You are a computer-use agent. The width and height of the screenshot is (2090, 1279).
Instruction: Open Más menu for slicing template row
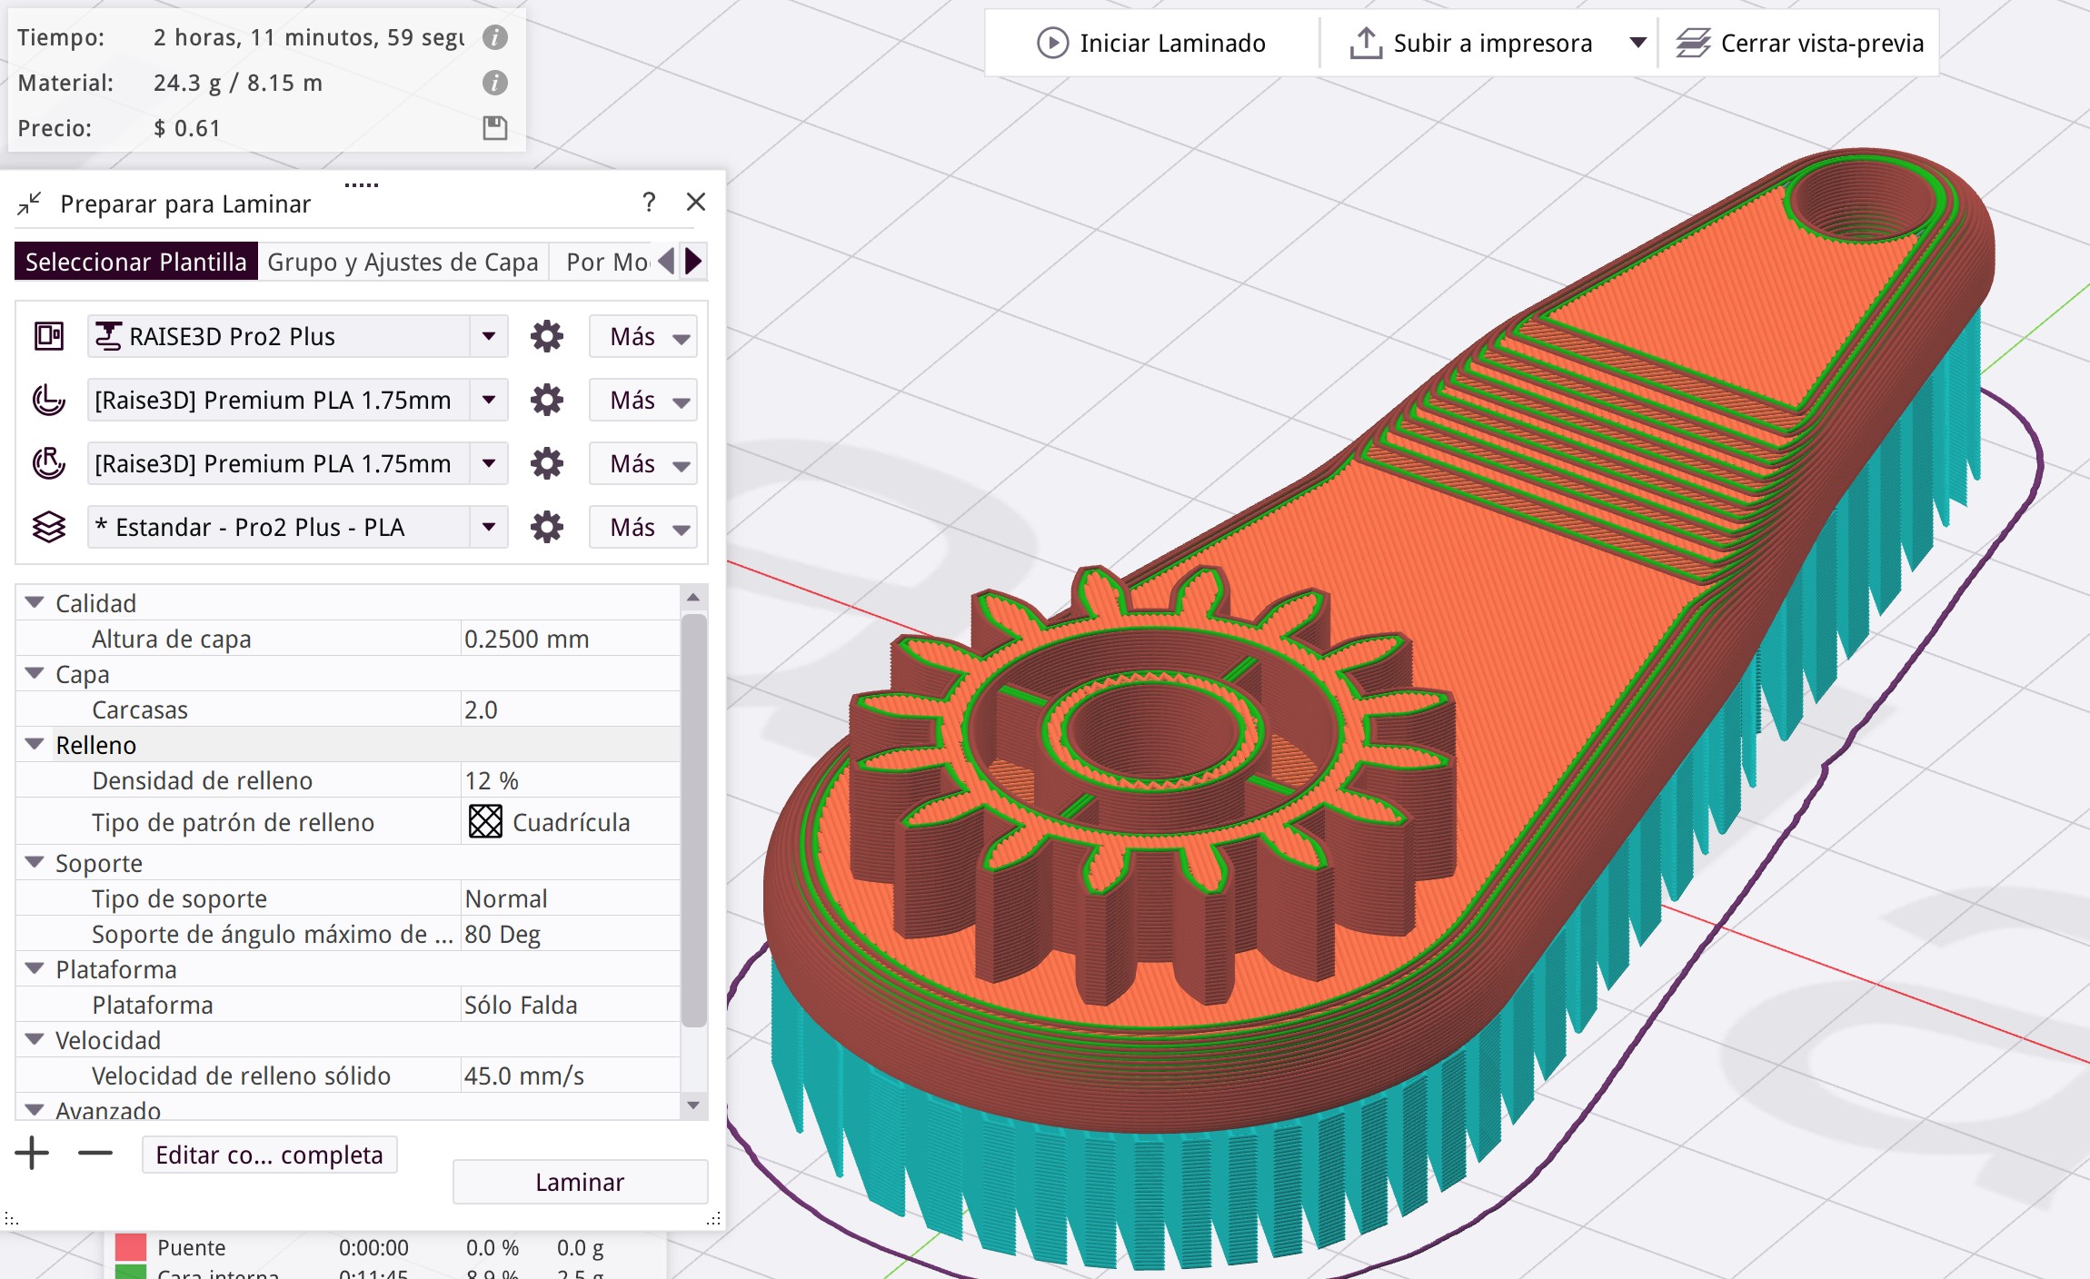point(642,528)
